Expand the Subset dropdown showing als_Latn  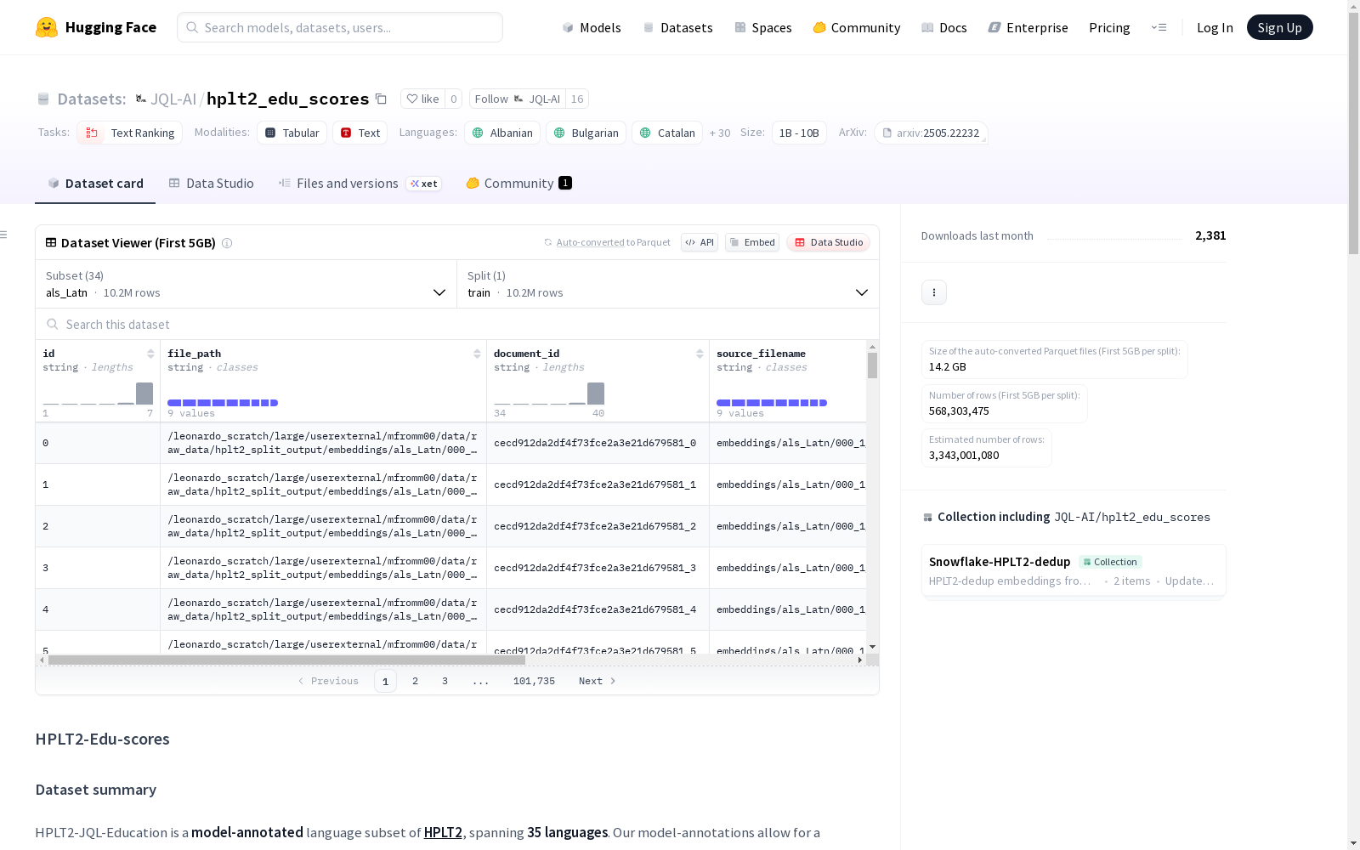[246, 284]
